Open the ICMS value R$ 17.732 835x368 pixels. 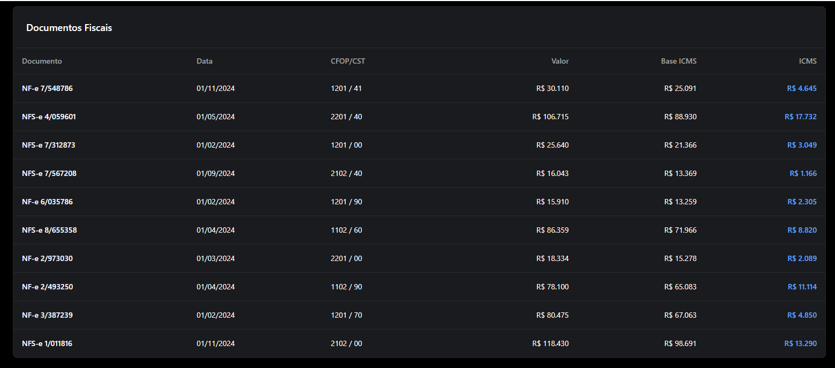click(x=800, y=117)
